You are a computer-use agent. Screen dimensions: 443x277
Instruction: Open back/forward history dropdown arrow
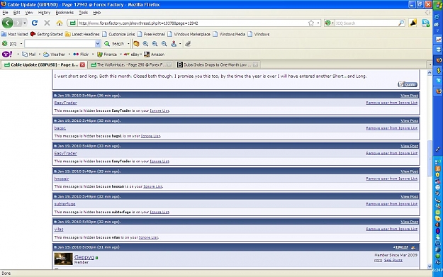point(25,23)
